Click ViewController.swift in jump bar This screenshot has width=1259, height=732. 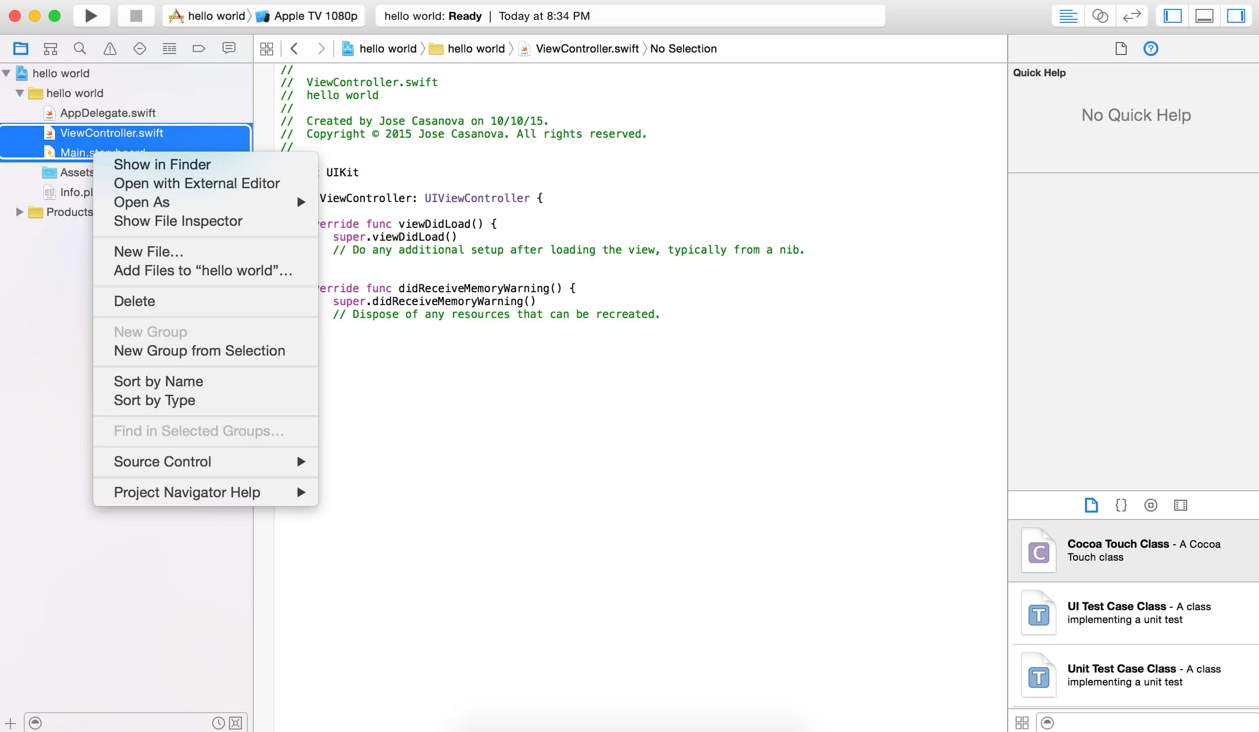(x=579, y=49)
